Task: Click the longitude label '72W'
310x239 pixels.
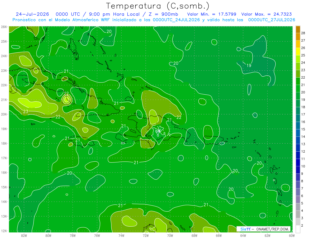Action: [146, 235]
